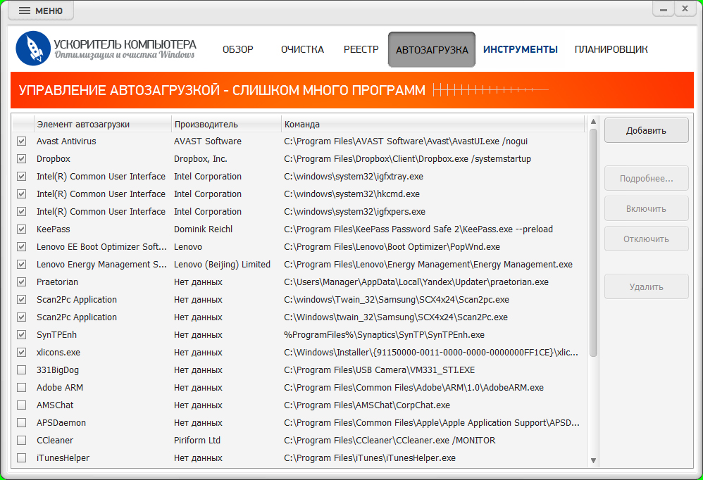Check the APSDaemon checkbox
The width and height of the screenshot is (703, 480).
[22, 423]
